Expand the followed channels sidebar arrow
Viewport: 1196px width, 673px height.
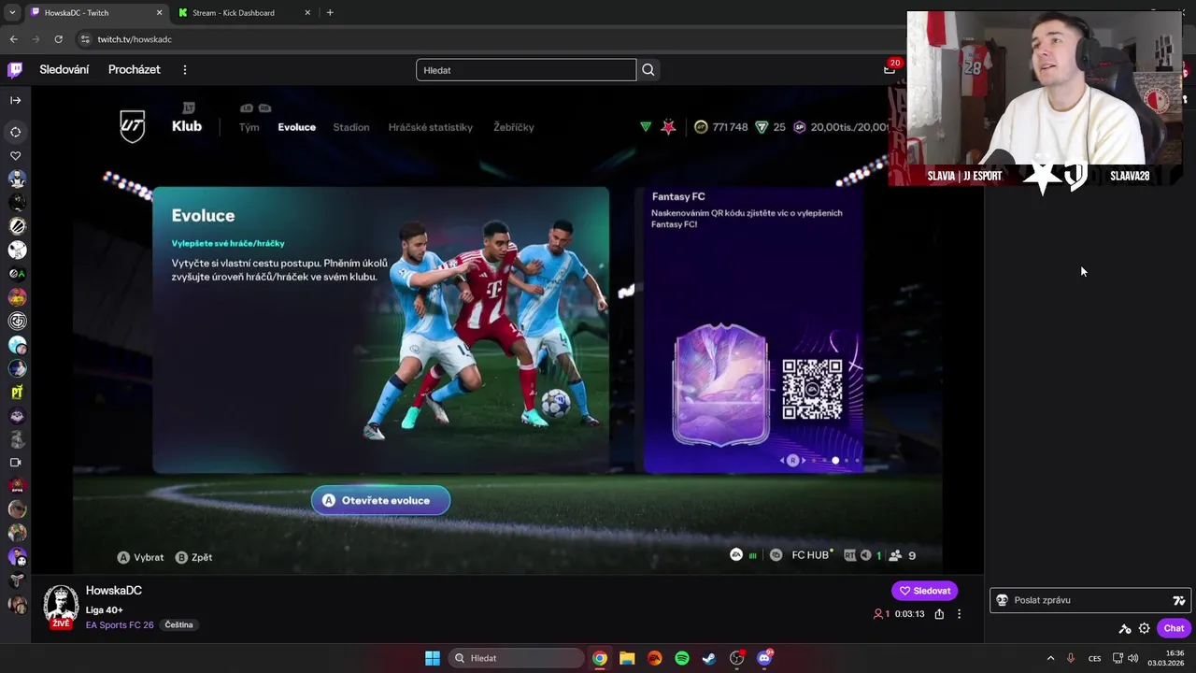(x=16, y=100)
